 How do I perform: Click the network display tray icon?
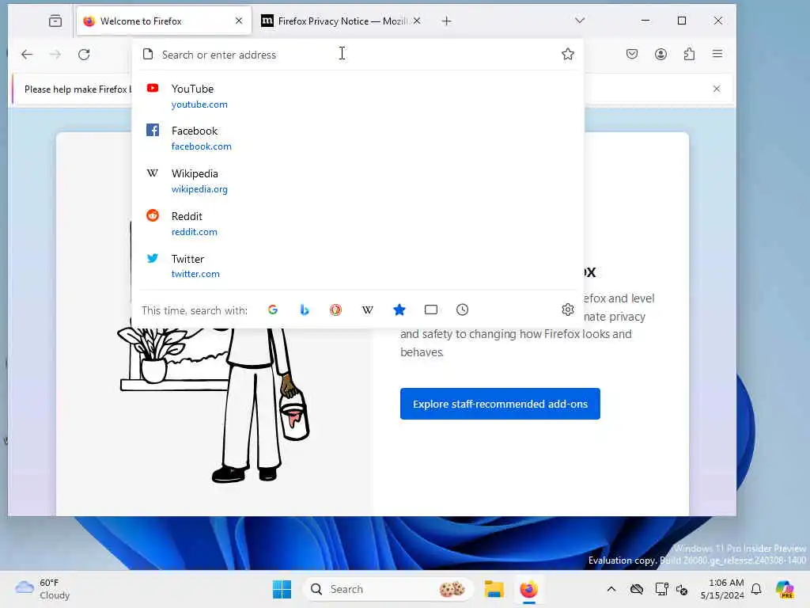[661, 589]
